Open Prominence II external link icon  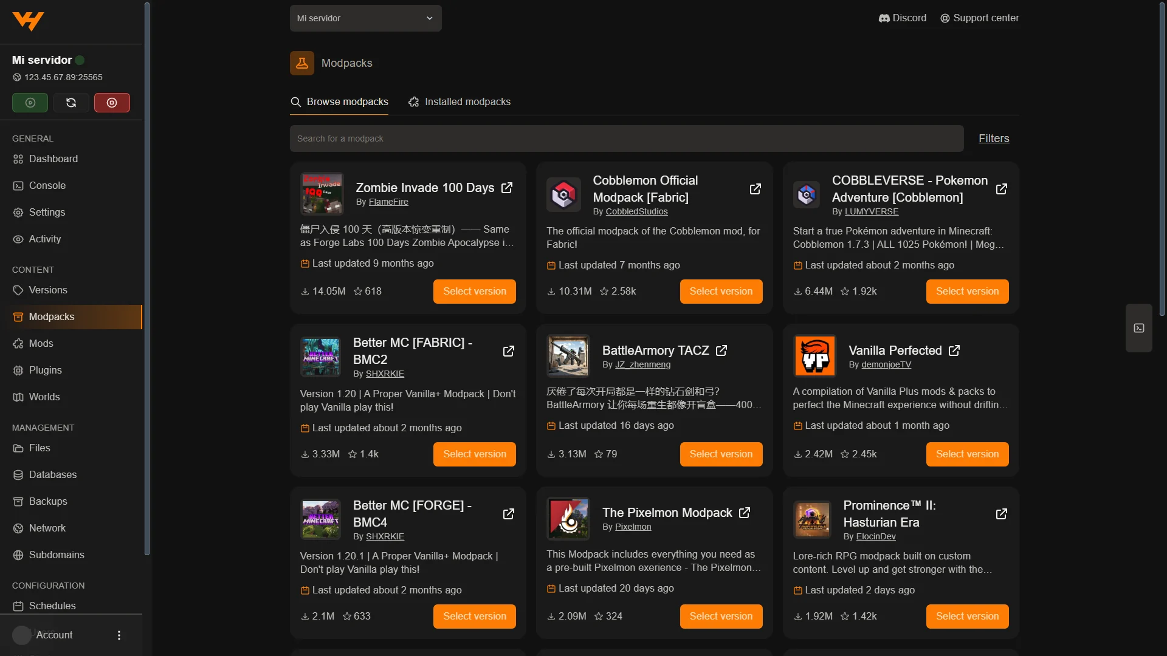[x=1002, y=514]
